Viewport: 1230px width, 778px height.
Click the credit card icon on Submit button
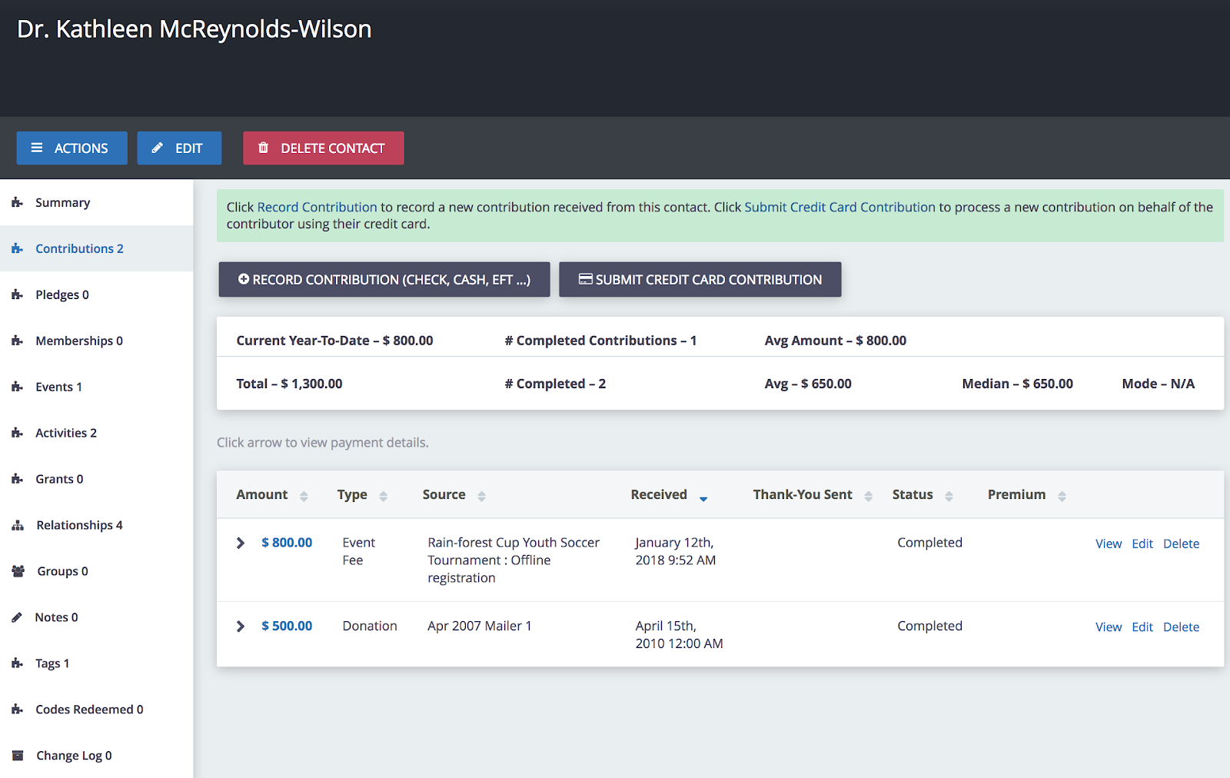[586, 279]
